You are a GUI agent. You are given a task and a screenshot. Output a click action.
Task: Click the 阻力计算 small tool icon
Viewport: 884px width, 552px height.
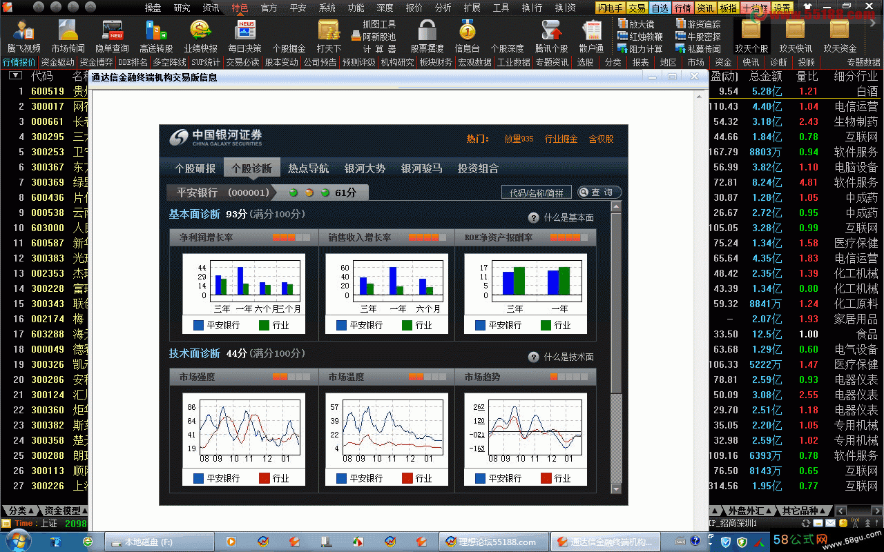click(x=640, y=49)
